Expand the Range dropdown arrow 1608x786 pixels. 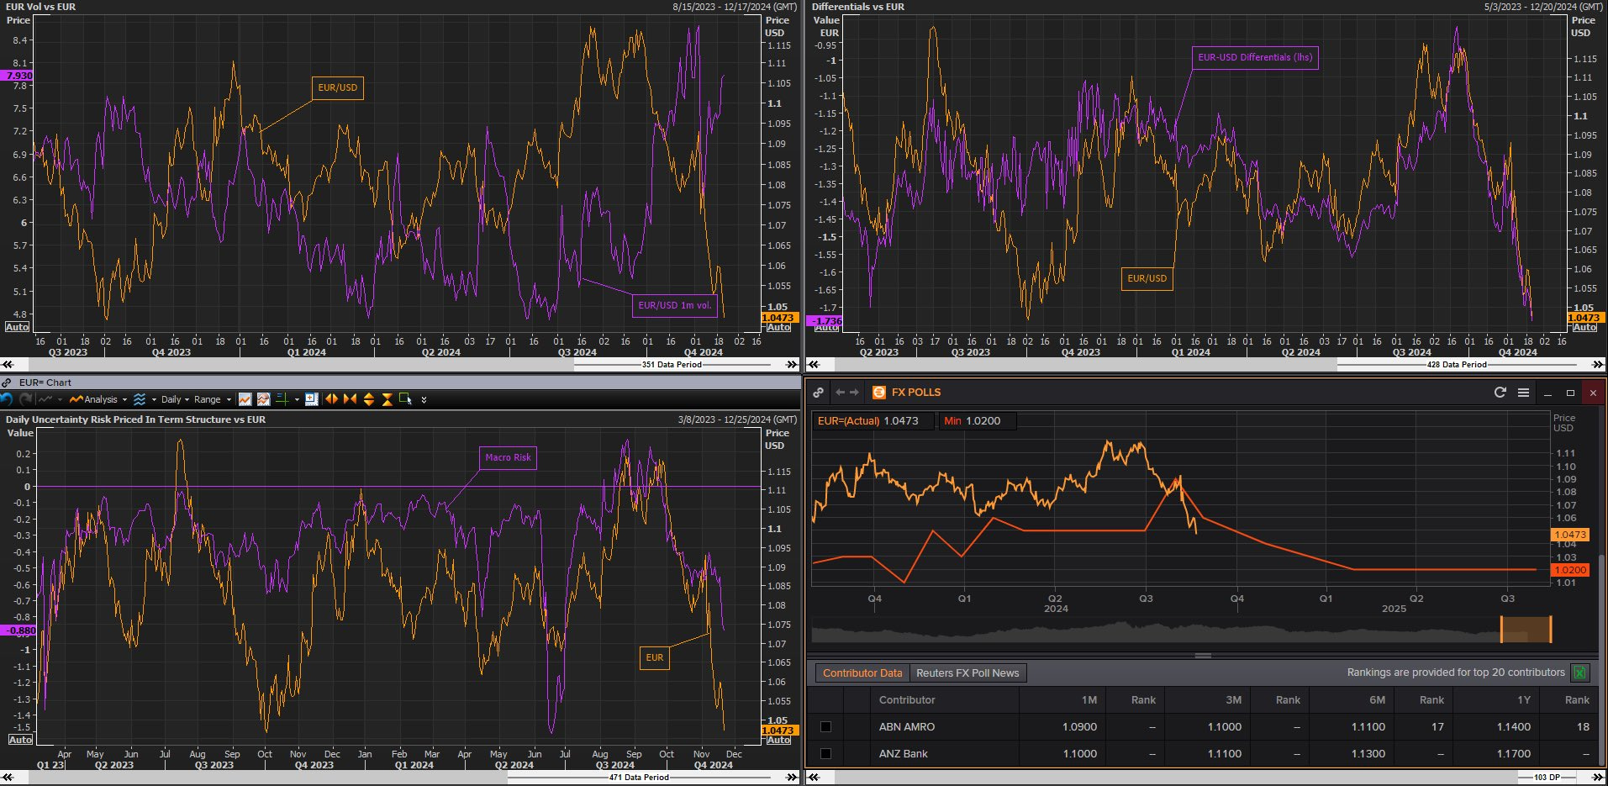(229, 399)
